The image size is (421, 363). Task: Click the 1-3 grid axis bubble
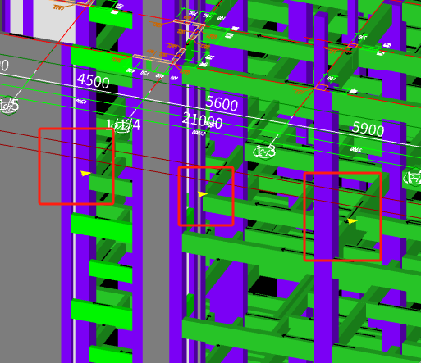264,152
